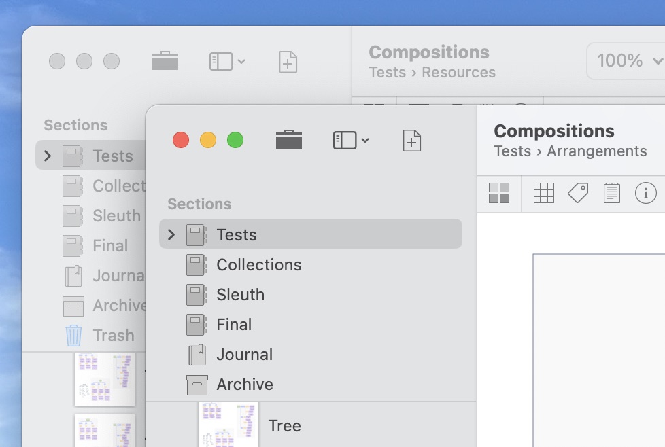The width and height of the screenshot is (665, 447).
Task: Click the briefcase icon in front window toolbar
Action: 289,141
